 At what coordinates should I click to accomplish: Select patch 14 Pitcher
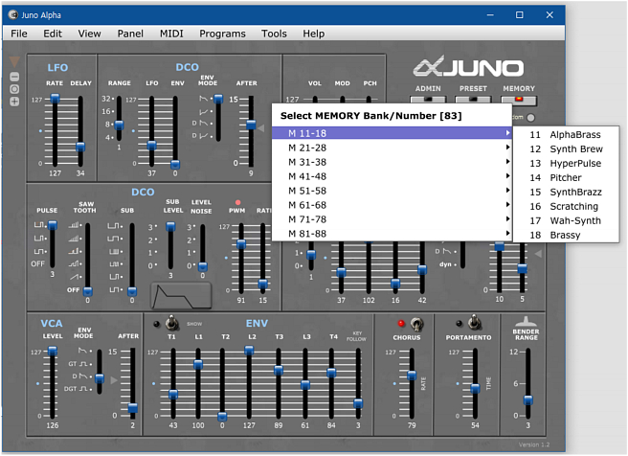(566, 177)
